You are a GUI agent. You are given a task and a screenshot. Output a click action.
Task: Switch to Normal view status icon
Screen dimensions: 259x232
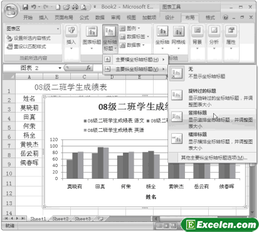[x=159, y=226]
